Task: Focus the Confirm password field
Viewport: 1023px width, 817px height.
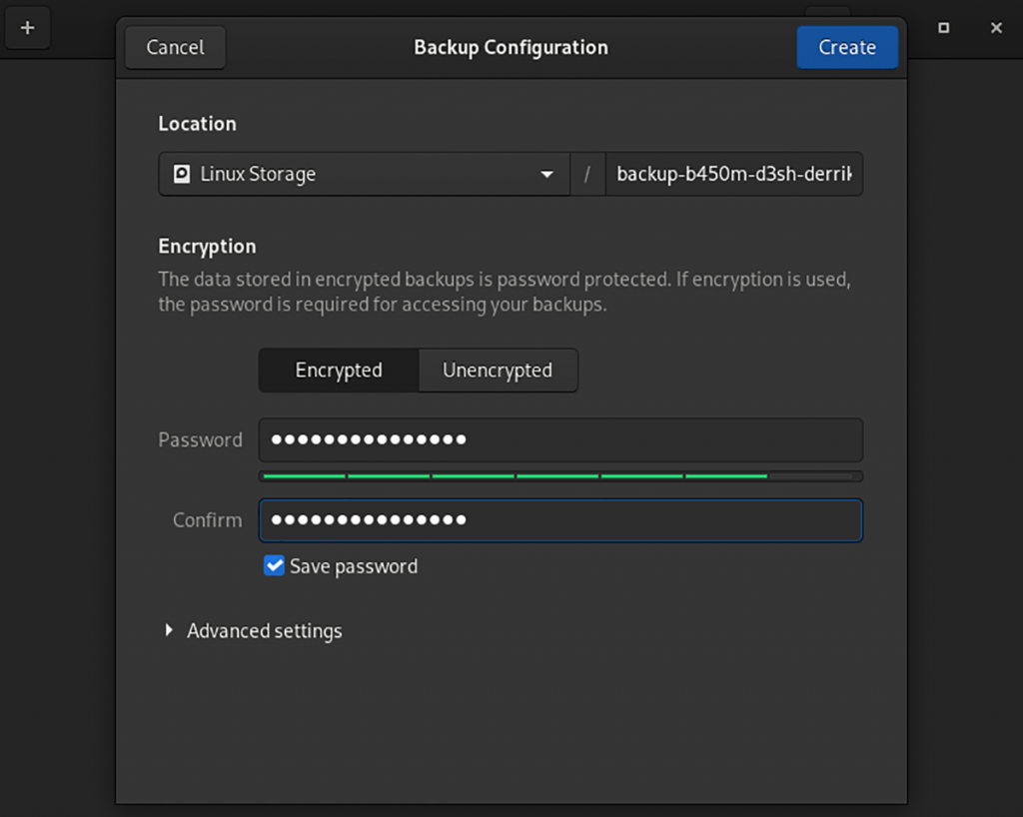Action: [560, 519]
